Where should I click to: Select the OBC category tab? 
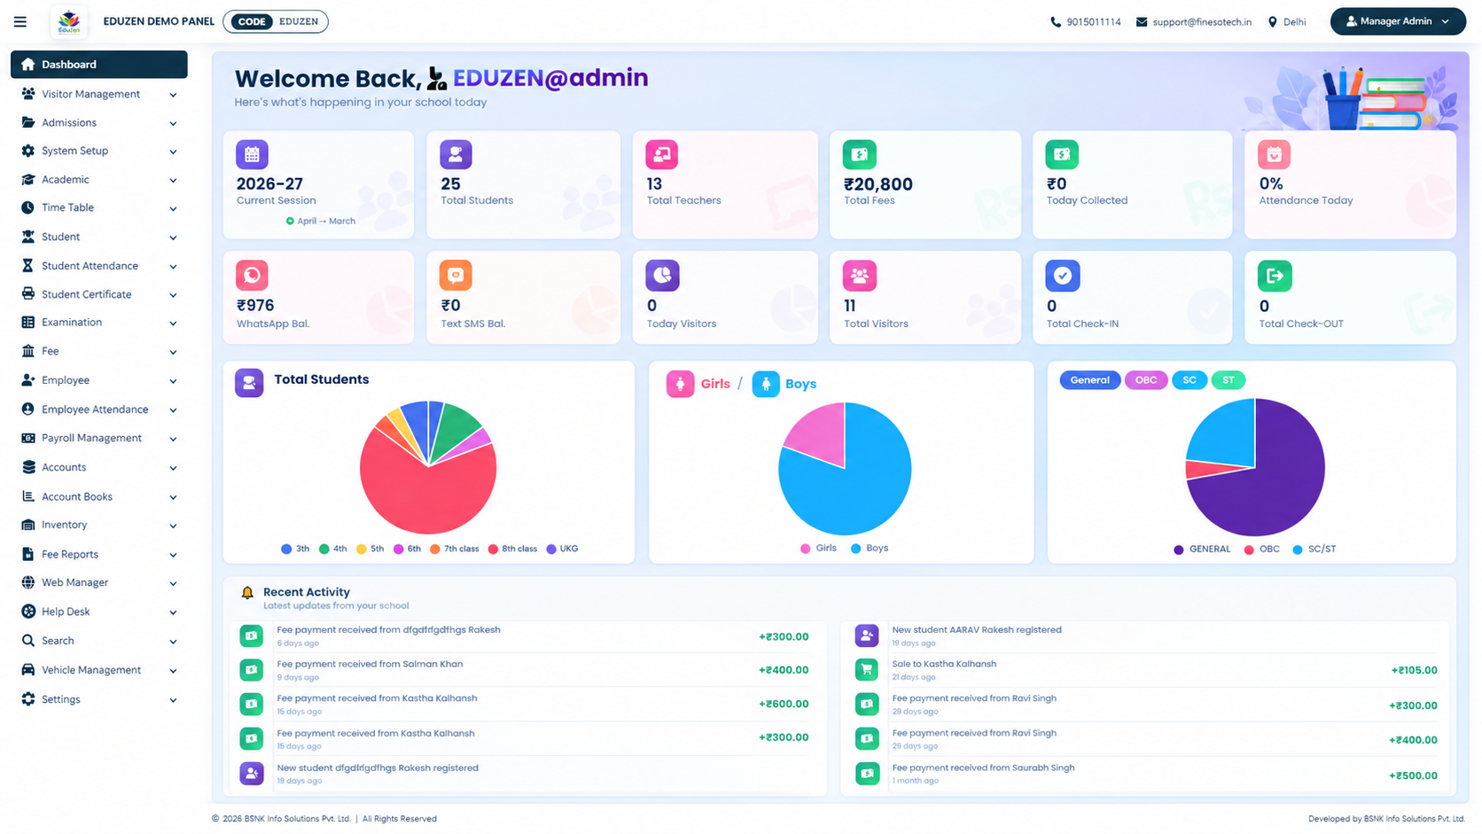[1146, 380]
